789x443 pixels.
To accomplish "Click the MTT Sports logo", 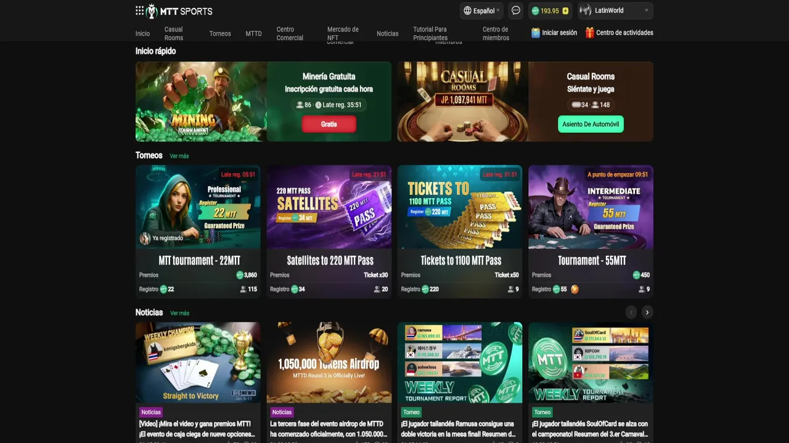I will [x=179, y=11].
